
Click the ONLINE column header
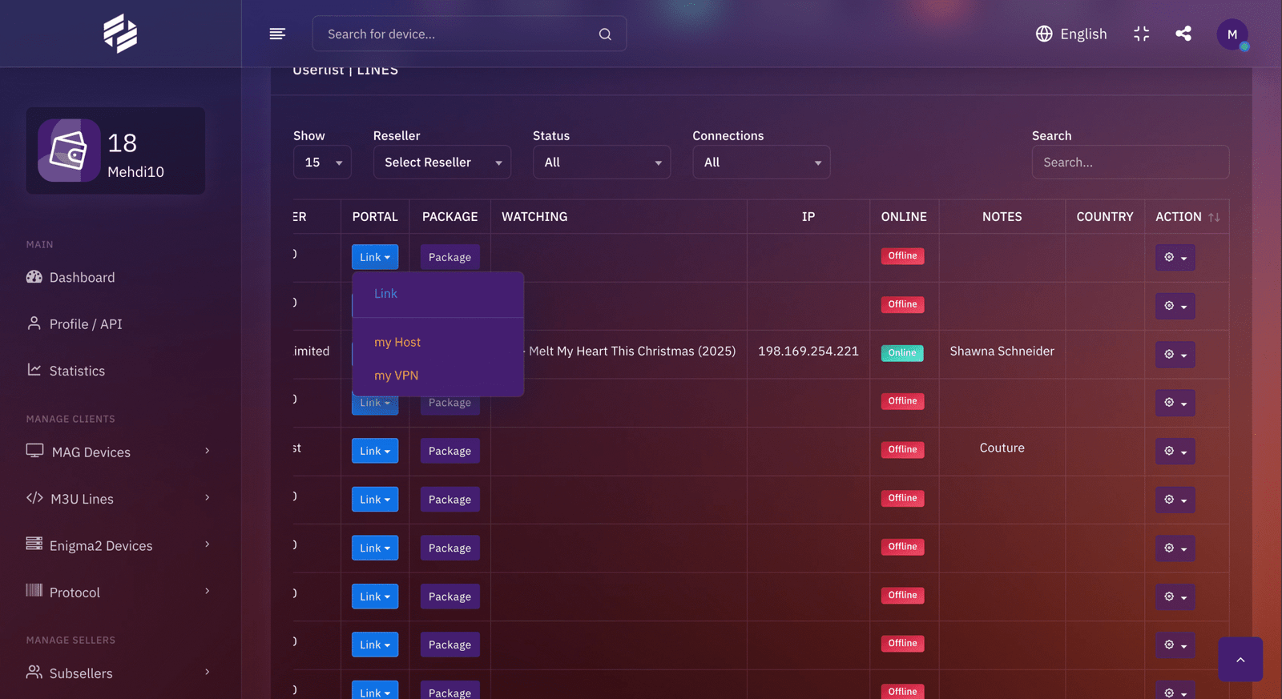(904, 217)
